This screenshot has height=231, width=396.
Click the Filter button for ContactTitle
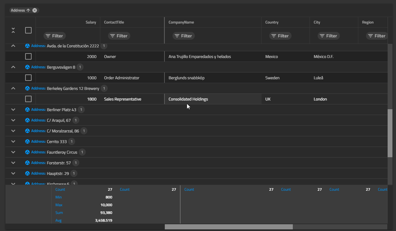(x=119, y=36)
